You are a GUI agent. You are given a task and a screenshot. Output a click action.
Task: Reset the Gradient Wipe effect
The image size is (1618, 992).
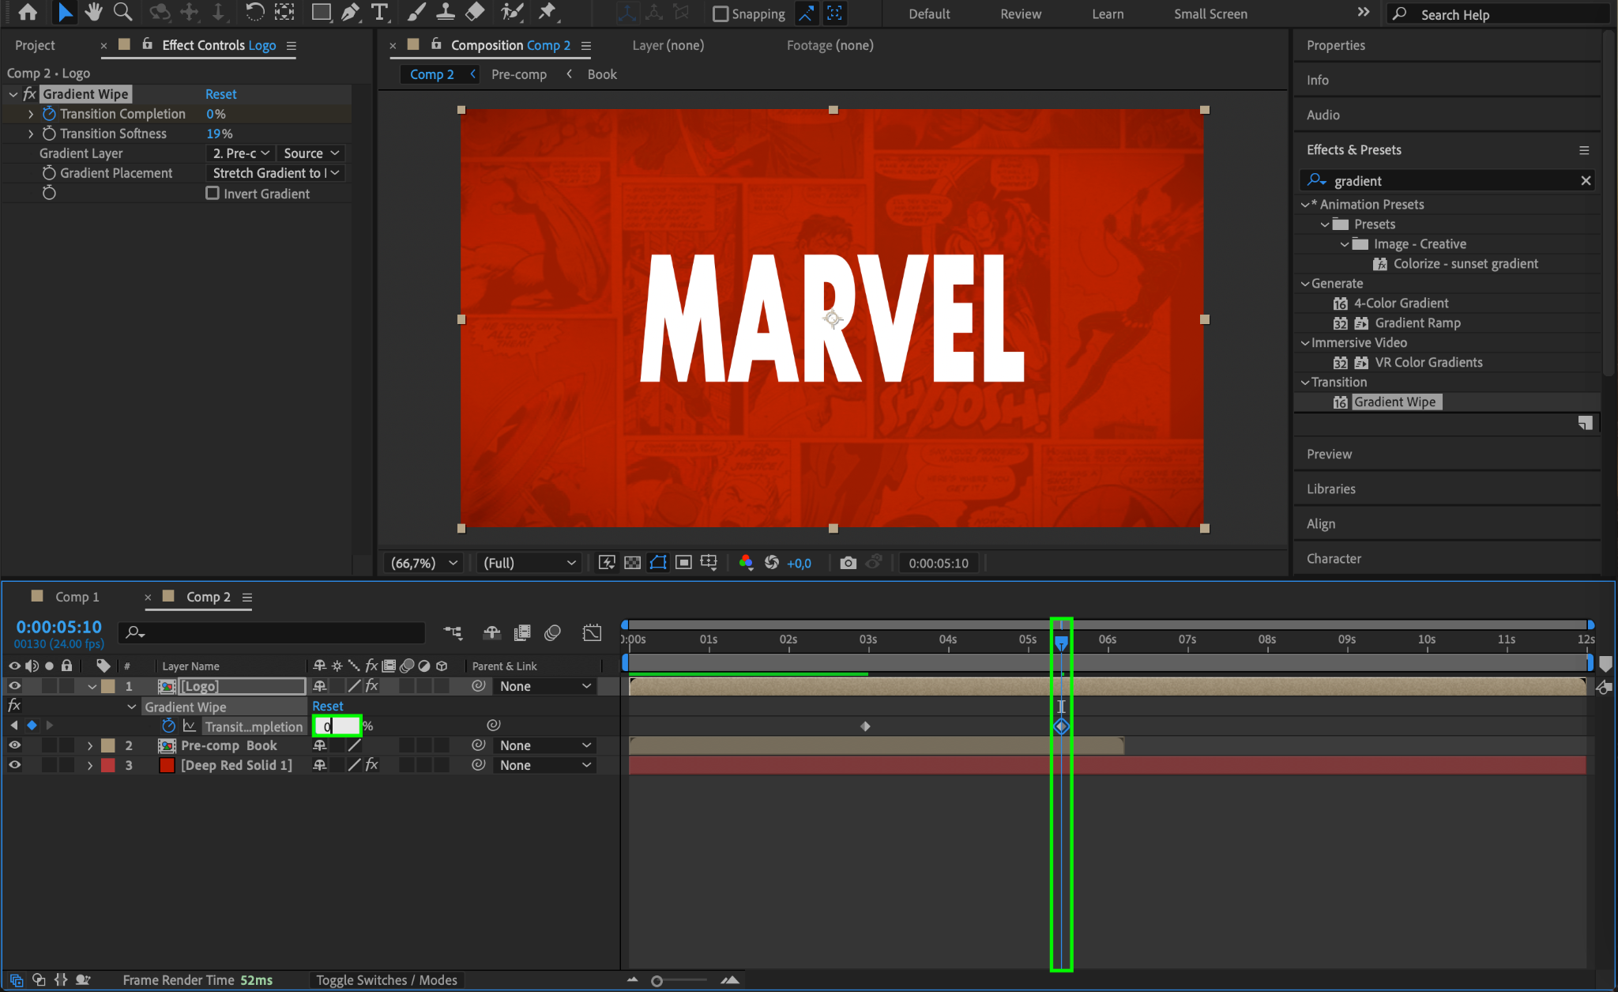[x=220, y=94]
